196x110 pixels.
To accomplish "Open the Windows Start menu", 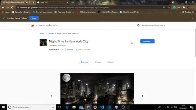I will [3, 107].
